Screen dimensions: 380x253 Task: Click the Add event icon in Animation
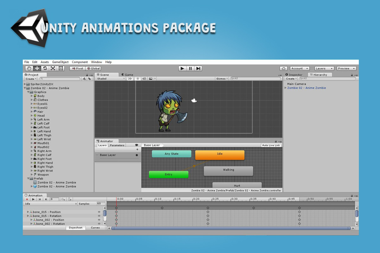[x=70, y=199]
